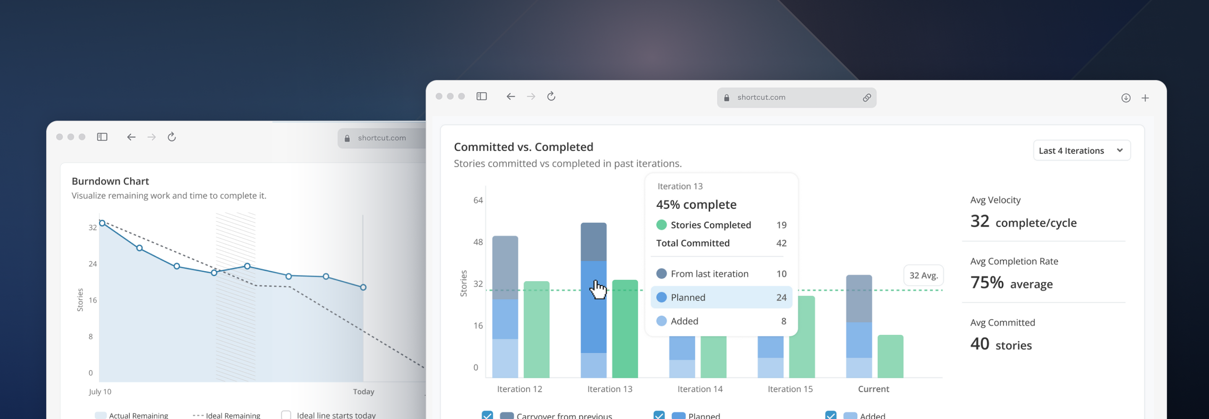Click the 32 Avg. label on the chart

(x=924, y=276)
